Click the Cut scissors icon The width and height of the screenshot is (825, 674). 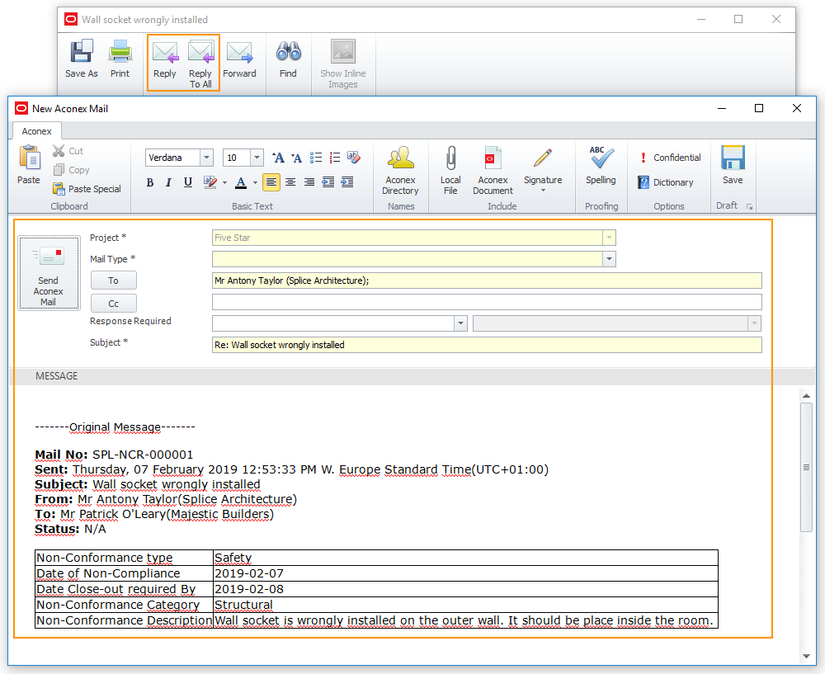59,151
